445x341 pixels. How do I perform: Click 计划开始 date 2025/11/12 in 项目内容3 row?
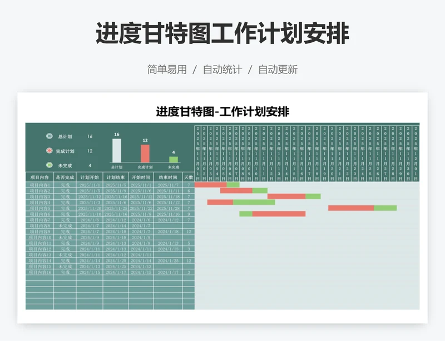[90, 196]
